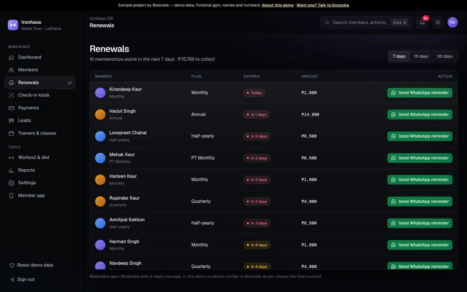Open Check-in kiosk page
Viewport: 467px width, 292px height.
coord(40,95)
